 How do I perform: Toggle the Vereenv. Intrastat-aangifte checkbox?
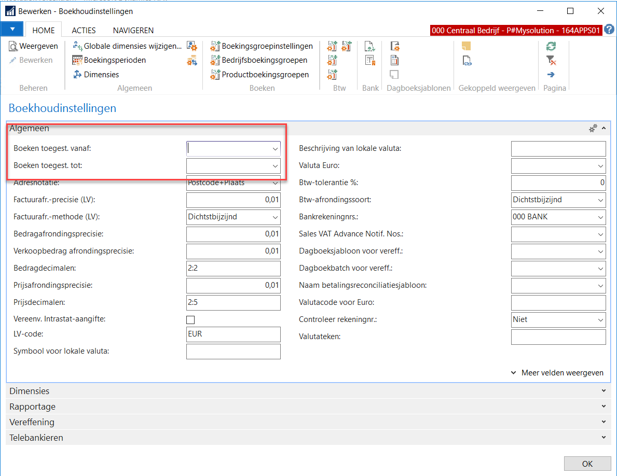(x=190, y=320)
